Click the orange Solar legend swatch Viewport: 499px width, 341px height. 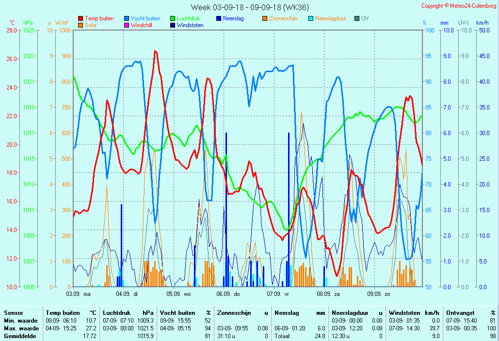pos(80,25)
